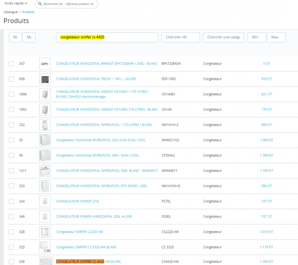Open WHIRLPOOL 6TH SENSE / 200L link
This screenshot has width=298, height=265.
[x=102, y=186]
